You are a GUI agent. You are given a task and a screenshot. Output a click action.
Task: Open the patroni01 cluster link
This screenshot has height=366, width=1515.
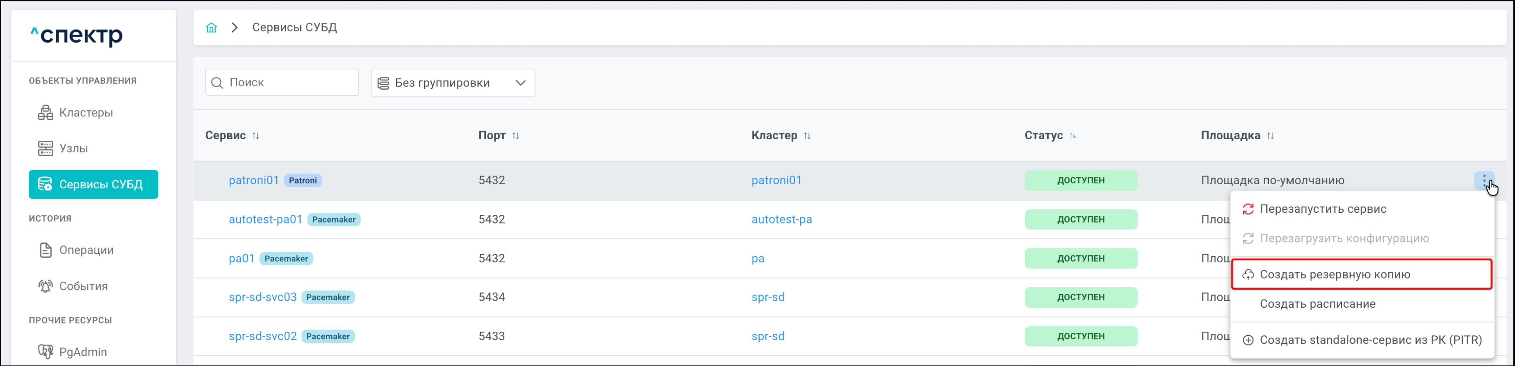pyautogui.click(x=776, y=181)
